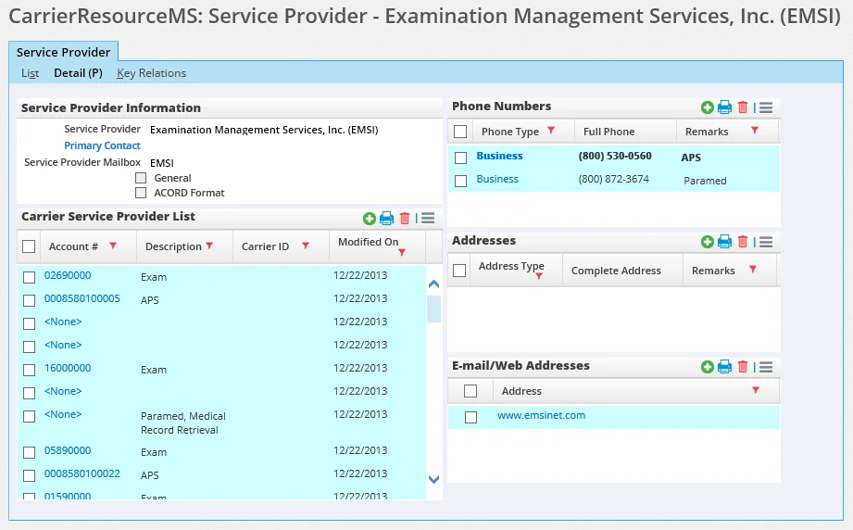Open account 0008580100005
This screenshot has height=530, width=853.
click(82, 298)
